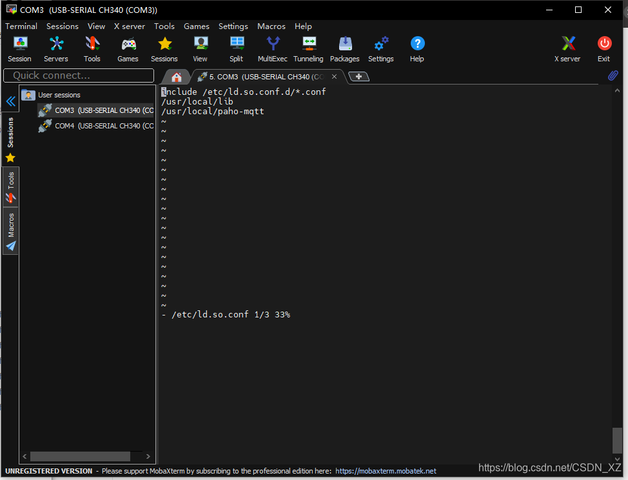Open the Games toolbar icon
This screenshot has height=480, width=628.
tap(128, 49)
